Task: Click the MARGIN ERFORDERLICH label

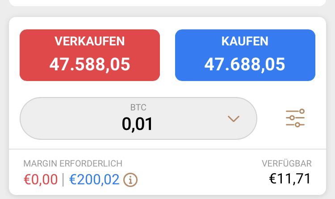Action: [x=73, y=163]
